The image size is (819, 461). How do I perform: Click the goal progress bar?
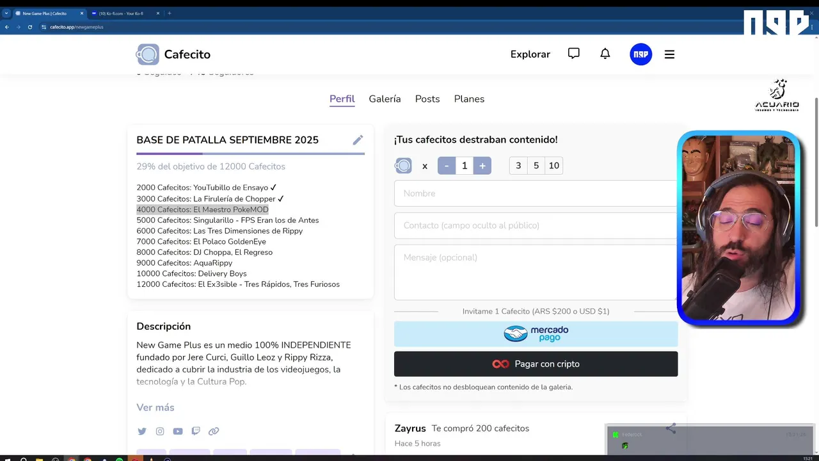250,154
